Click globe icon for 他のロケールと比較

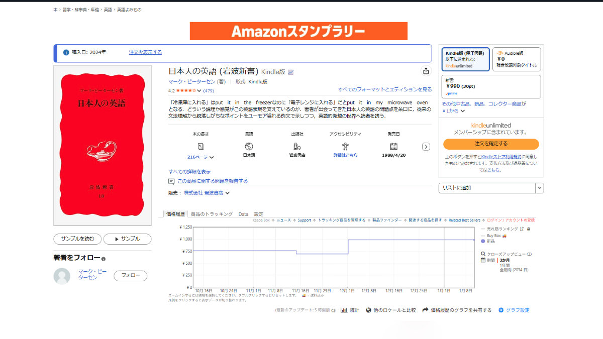(x=368, y=310)
